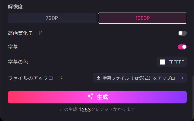Click the ファイルのアップロード label
The height and width of the screenshot is (121, 194).
click(x=35, y=78)
